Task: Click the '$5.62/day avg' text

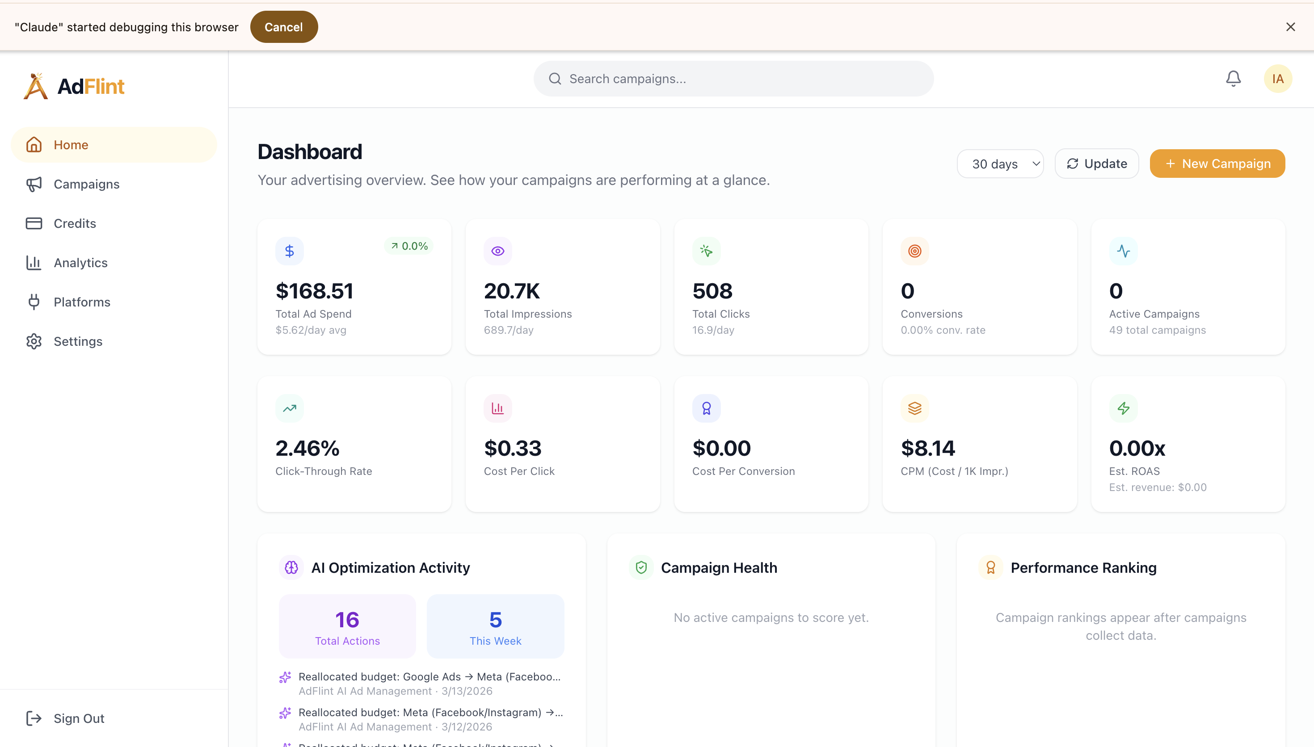Action: pos(311,330)
